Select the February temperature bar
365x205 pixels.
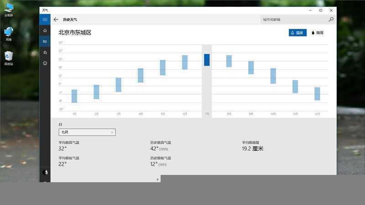pos(96,92)
